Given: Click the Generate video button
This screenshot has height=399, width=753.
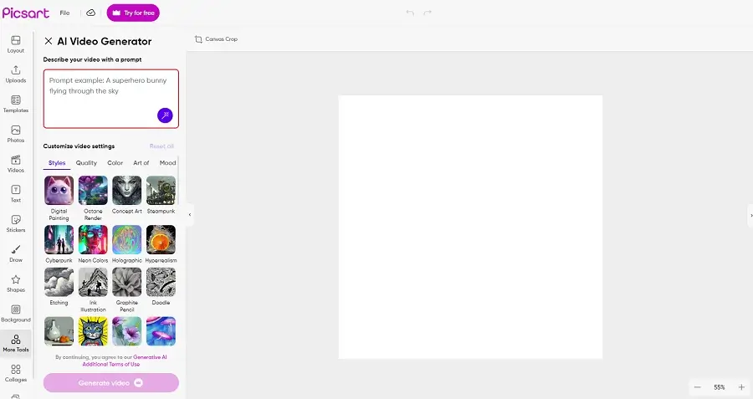Looking at the screenshot, I should [111, 383].
